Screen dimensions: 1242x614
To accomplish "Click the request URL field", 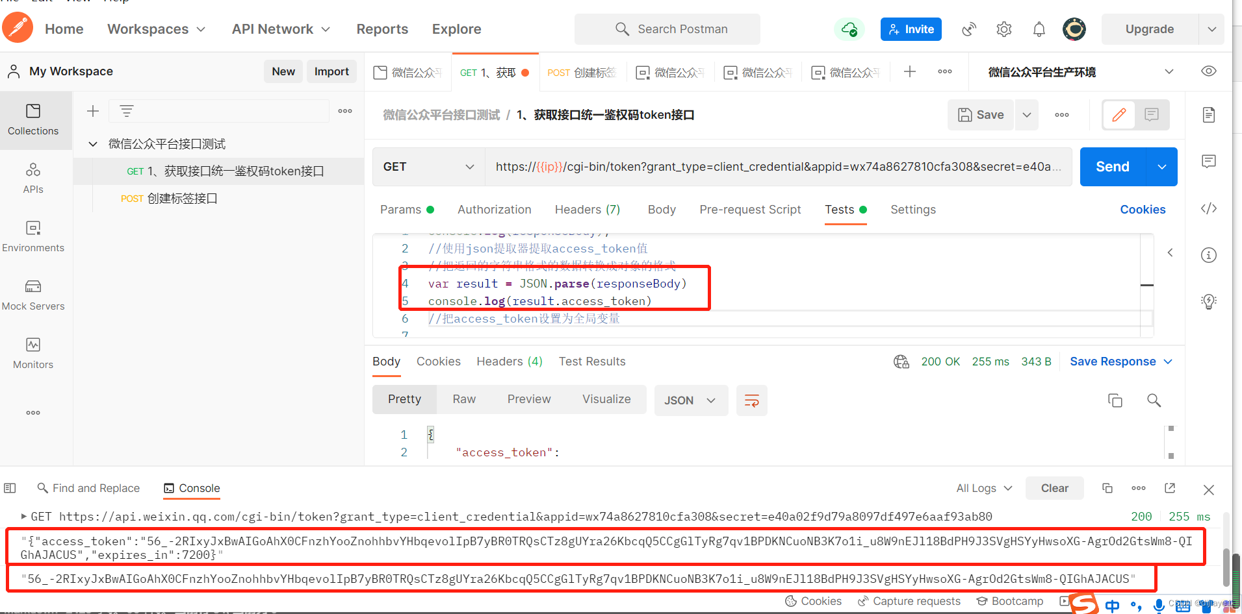I will pyautogui.click(x=778, y=167).
